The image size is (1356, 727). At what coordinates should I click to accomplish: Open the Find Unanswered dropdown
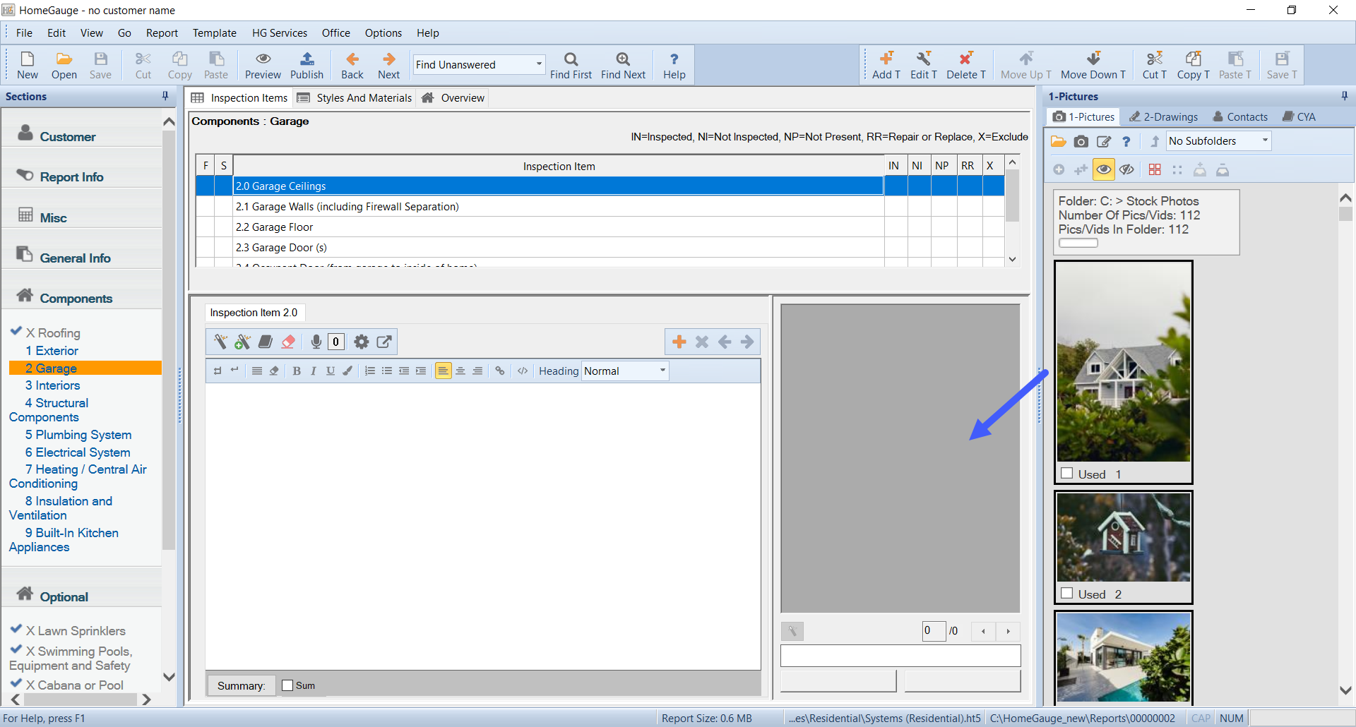point(539,64)
